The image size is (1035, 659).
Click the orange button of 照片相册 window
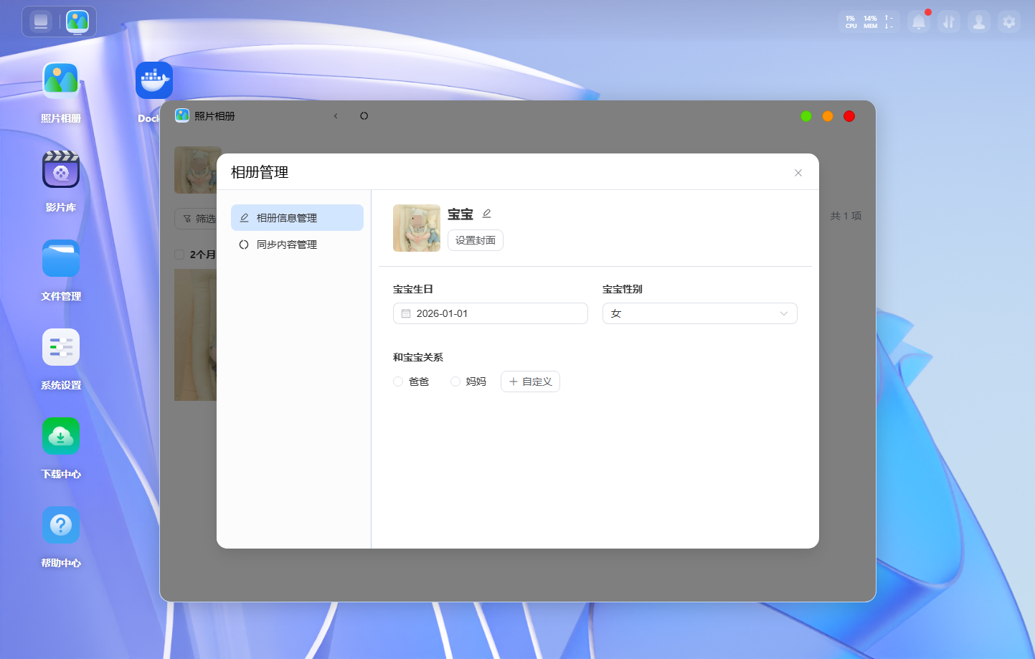[828, 116]
